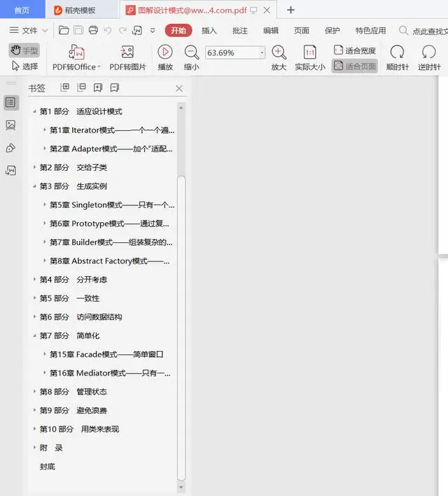Collapse 第1 部分 适应设计模式 node

[34, 111]
